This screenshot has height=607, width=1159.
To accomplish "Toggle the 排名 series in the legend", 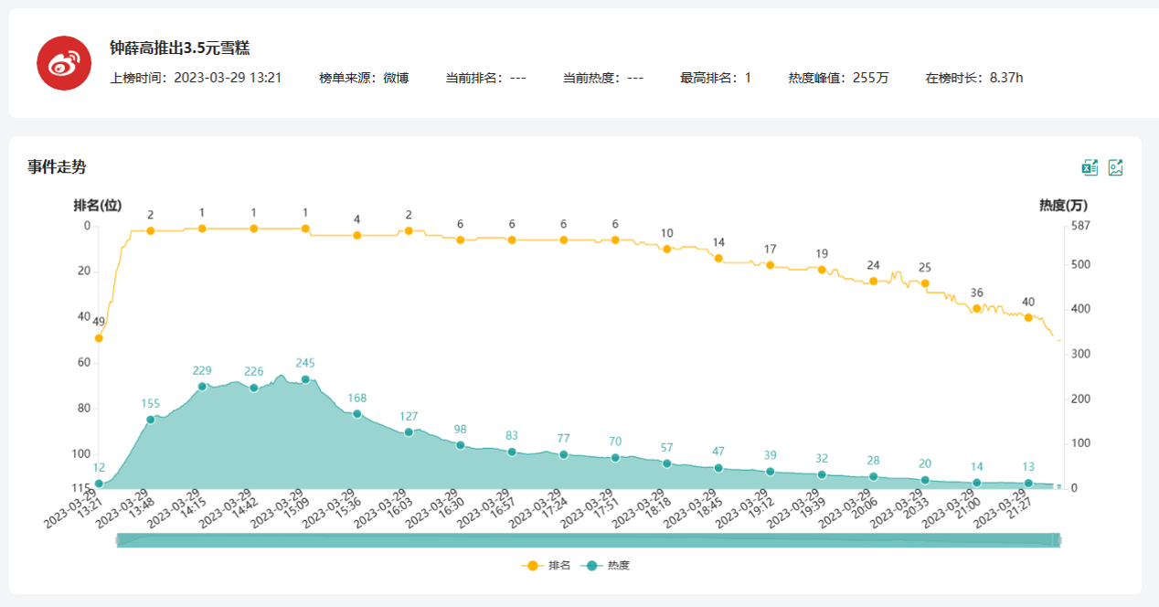I will click(x=547, y=566).
